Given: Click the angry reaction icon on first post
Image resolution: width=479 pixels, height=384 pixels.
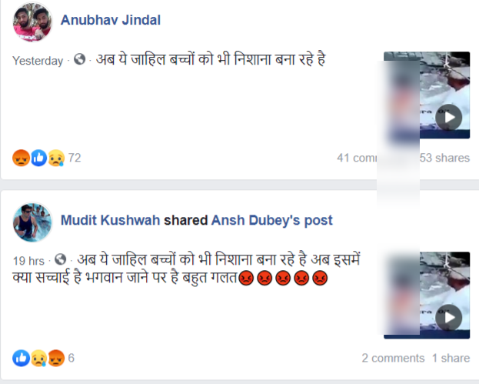Looking at the screenshot, I should pyautogui.click(x=21, y=158).
